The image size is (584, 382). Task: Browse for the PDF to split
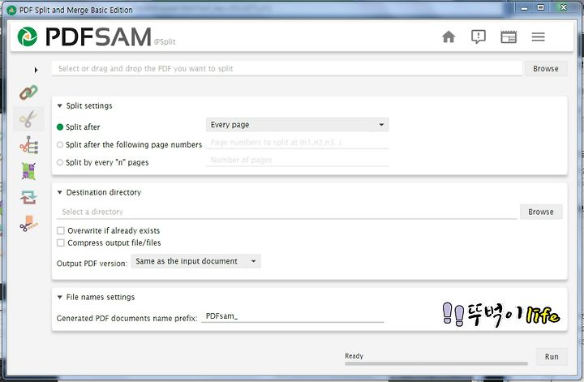click(x=546, y=68)
